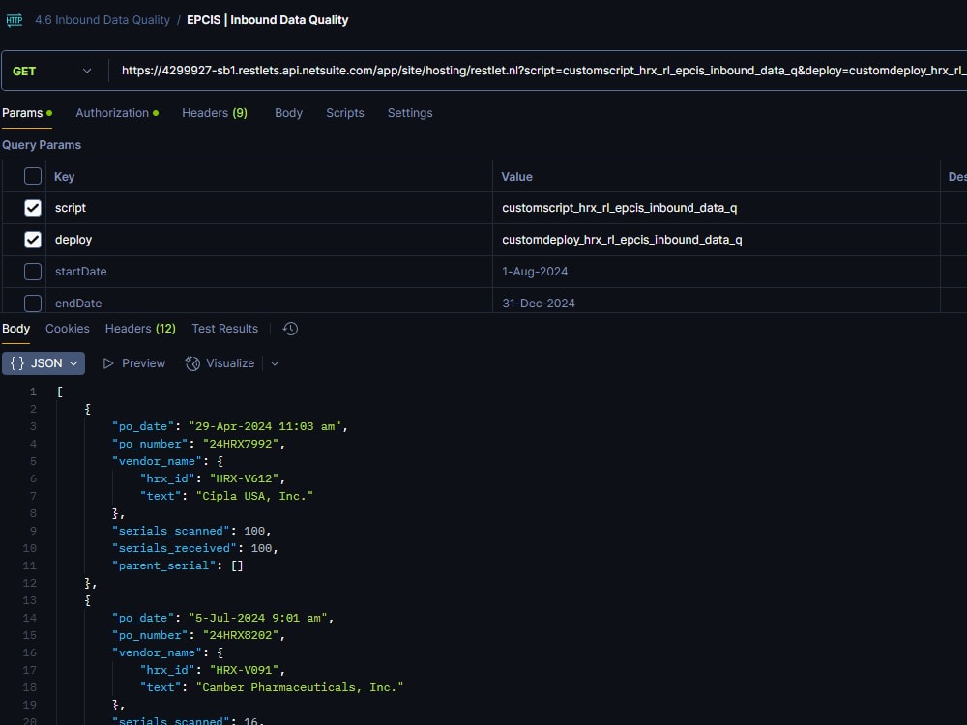Expand the Visualize options chevron

(275, 363)
